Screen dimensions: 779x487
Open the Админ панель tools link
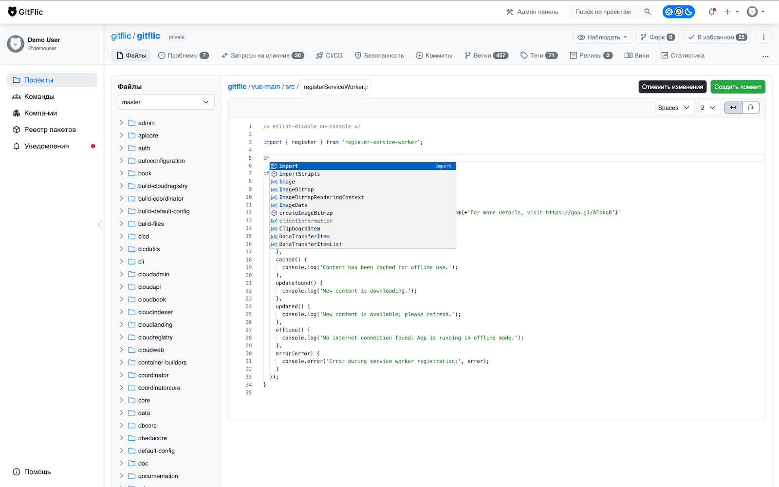click(x=532, y=12)
